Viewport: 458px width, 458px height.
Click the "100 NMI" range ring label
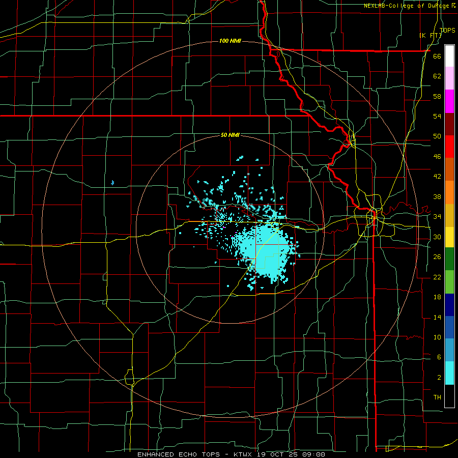(x=230, y=41)
